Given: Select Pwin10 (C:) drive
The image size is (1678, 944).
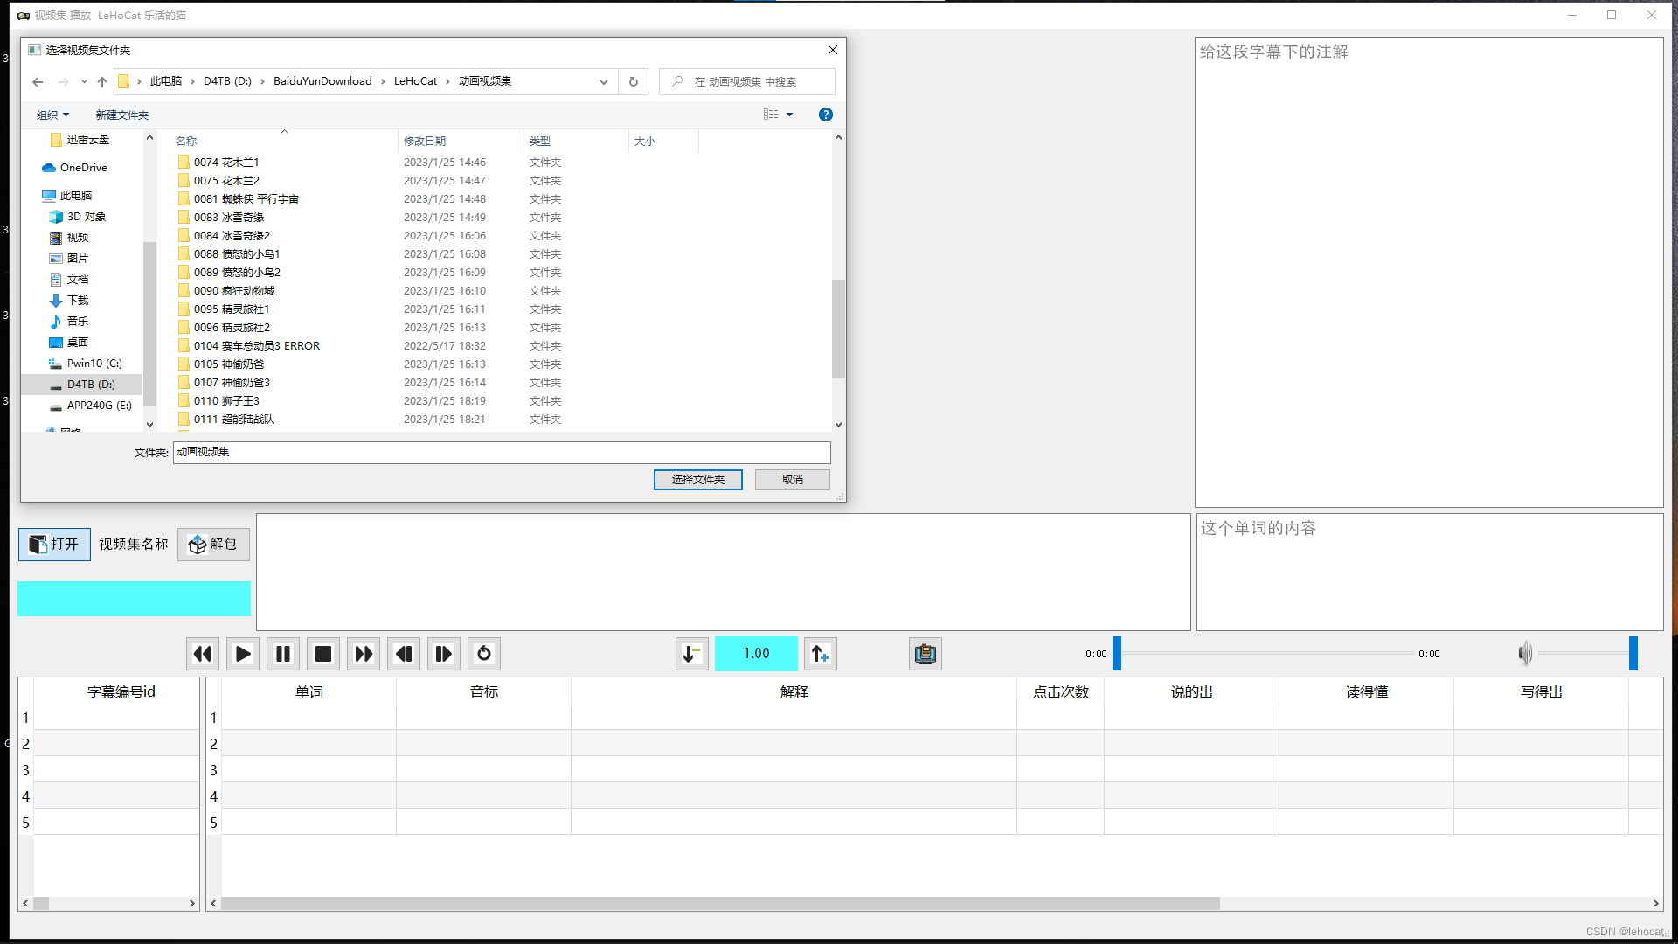Looking at the screenshot, I should tap(94, 364).
